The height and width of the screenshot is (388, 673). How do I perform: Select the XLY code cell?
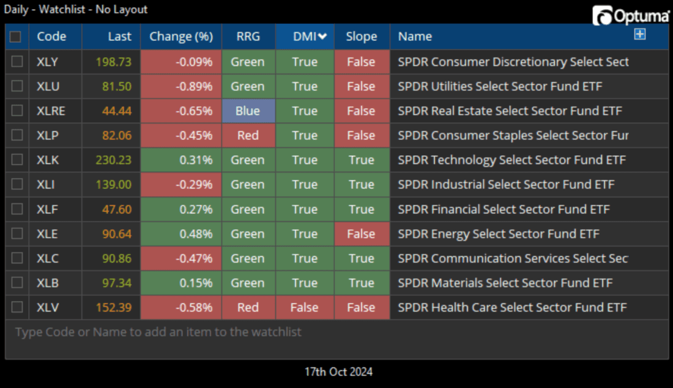tap(55, 62)
